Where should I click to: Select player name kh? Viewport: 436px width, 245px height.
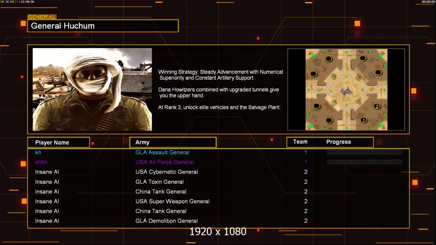pos(38,152)
